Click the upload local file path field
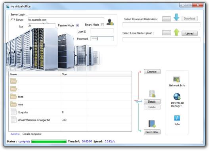 (x=161, y=40)
